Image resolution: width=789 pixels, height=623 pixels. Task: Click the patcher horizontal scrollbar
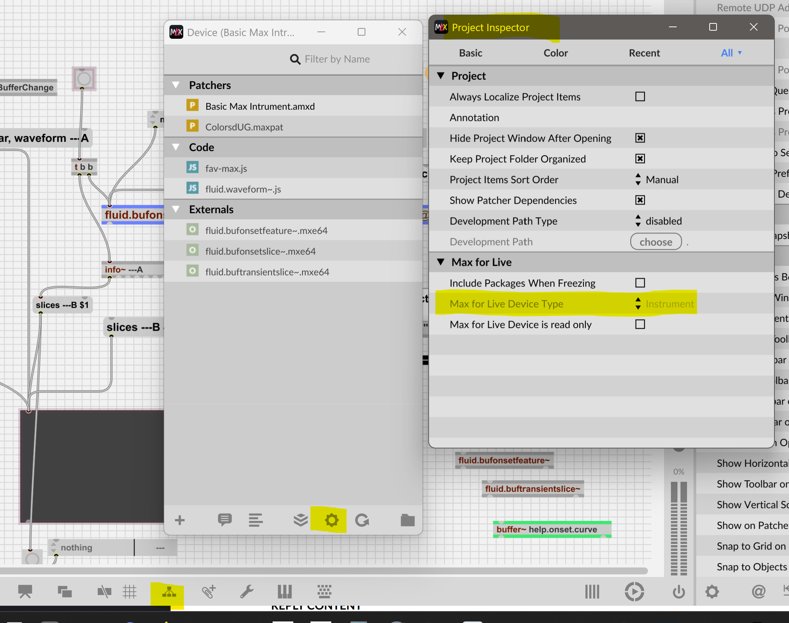pyautogui.click(x=324, y=571)
